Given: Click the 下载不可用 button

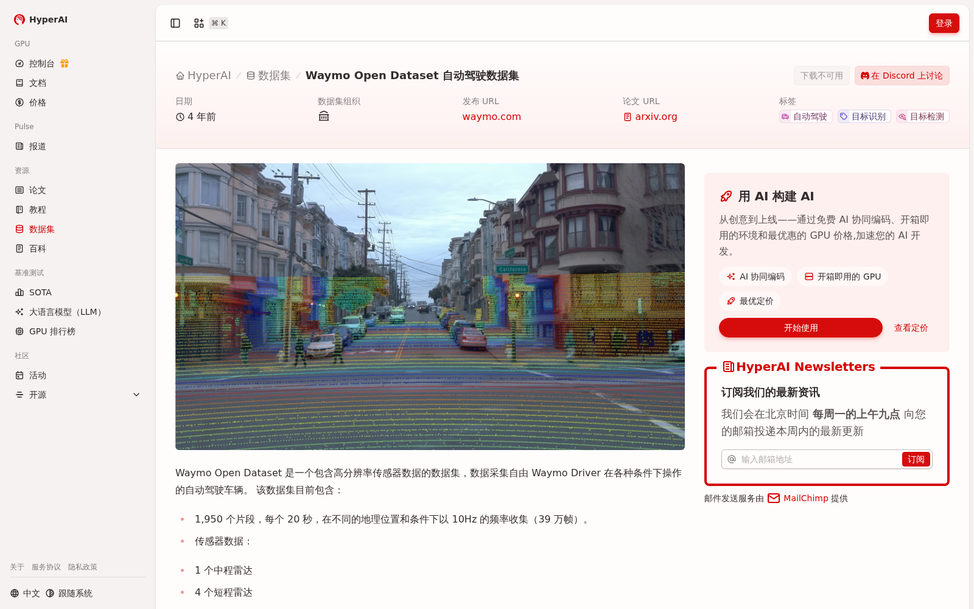Looking at the screenshot, I should pos(821,76).
